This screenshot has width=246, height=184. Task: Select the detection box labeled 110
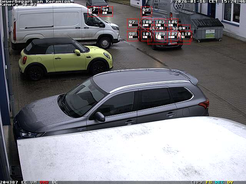[x=186, y=36]
